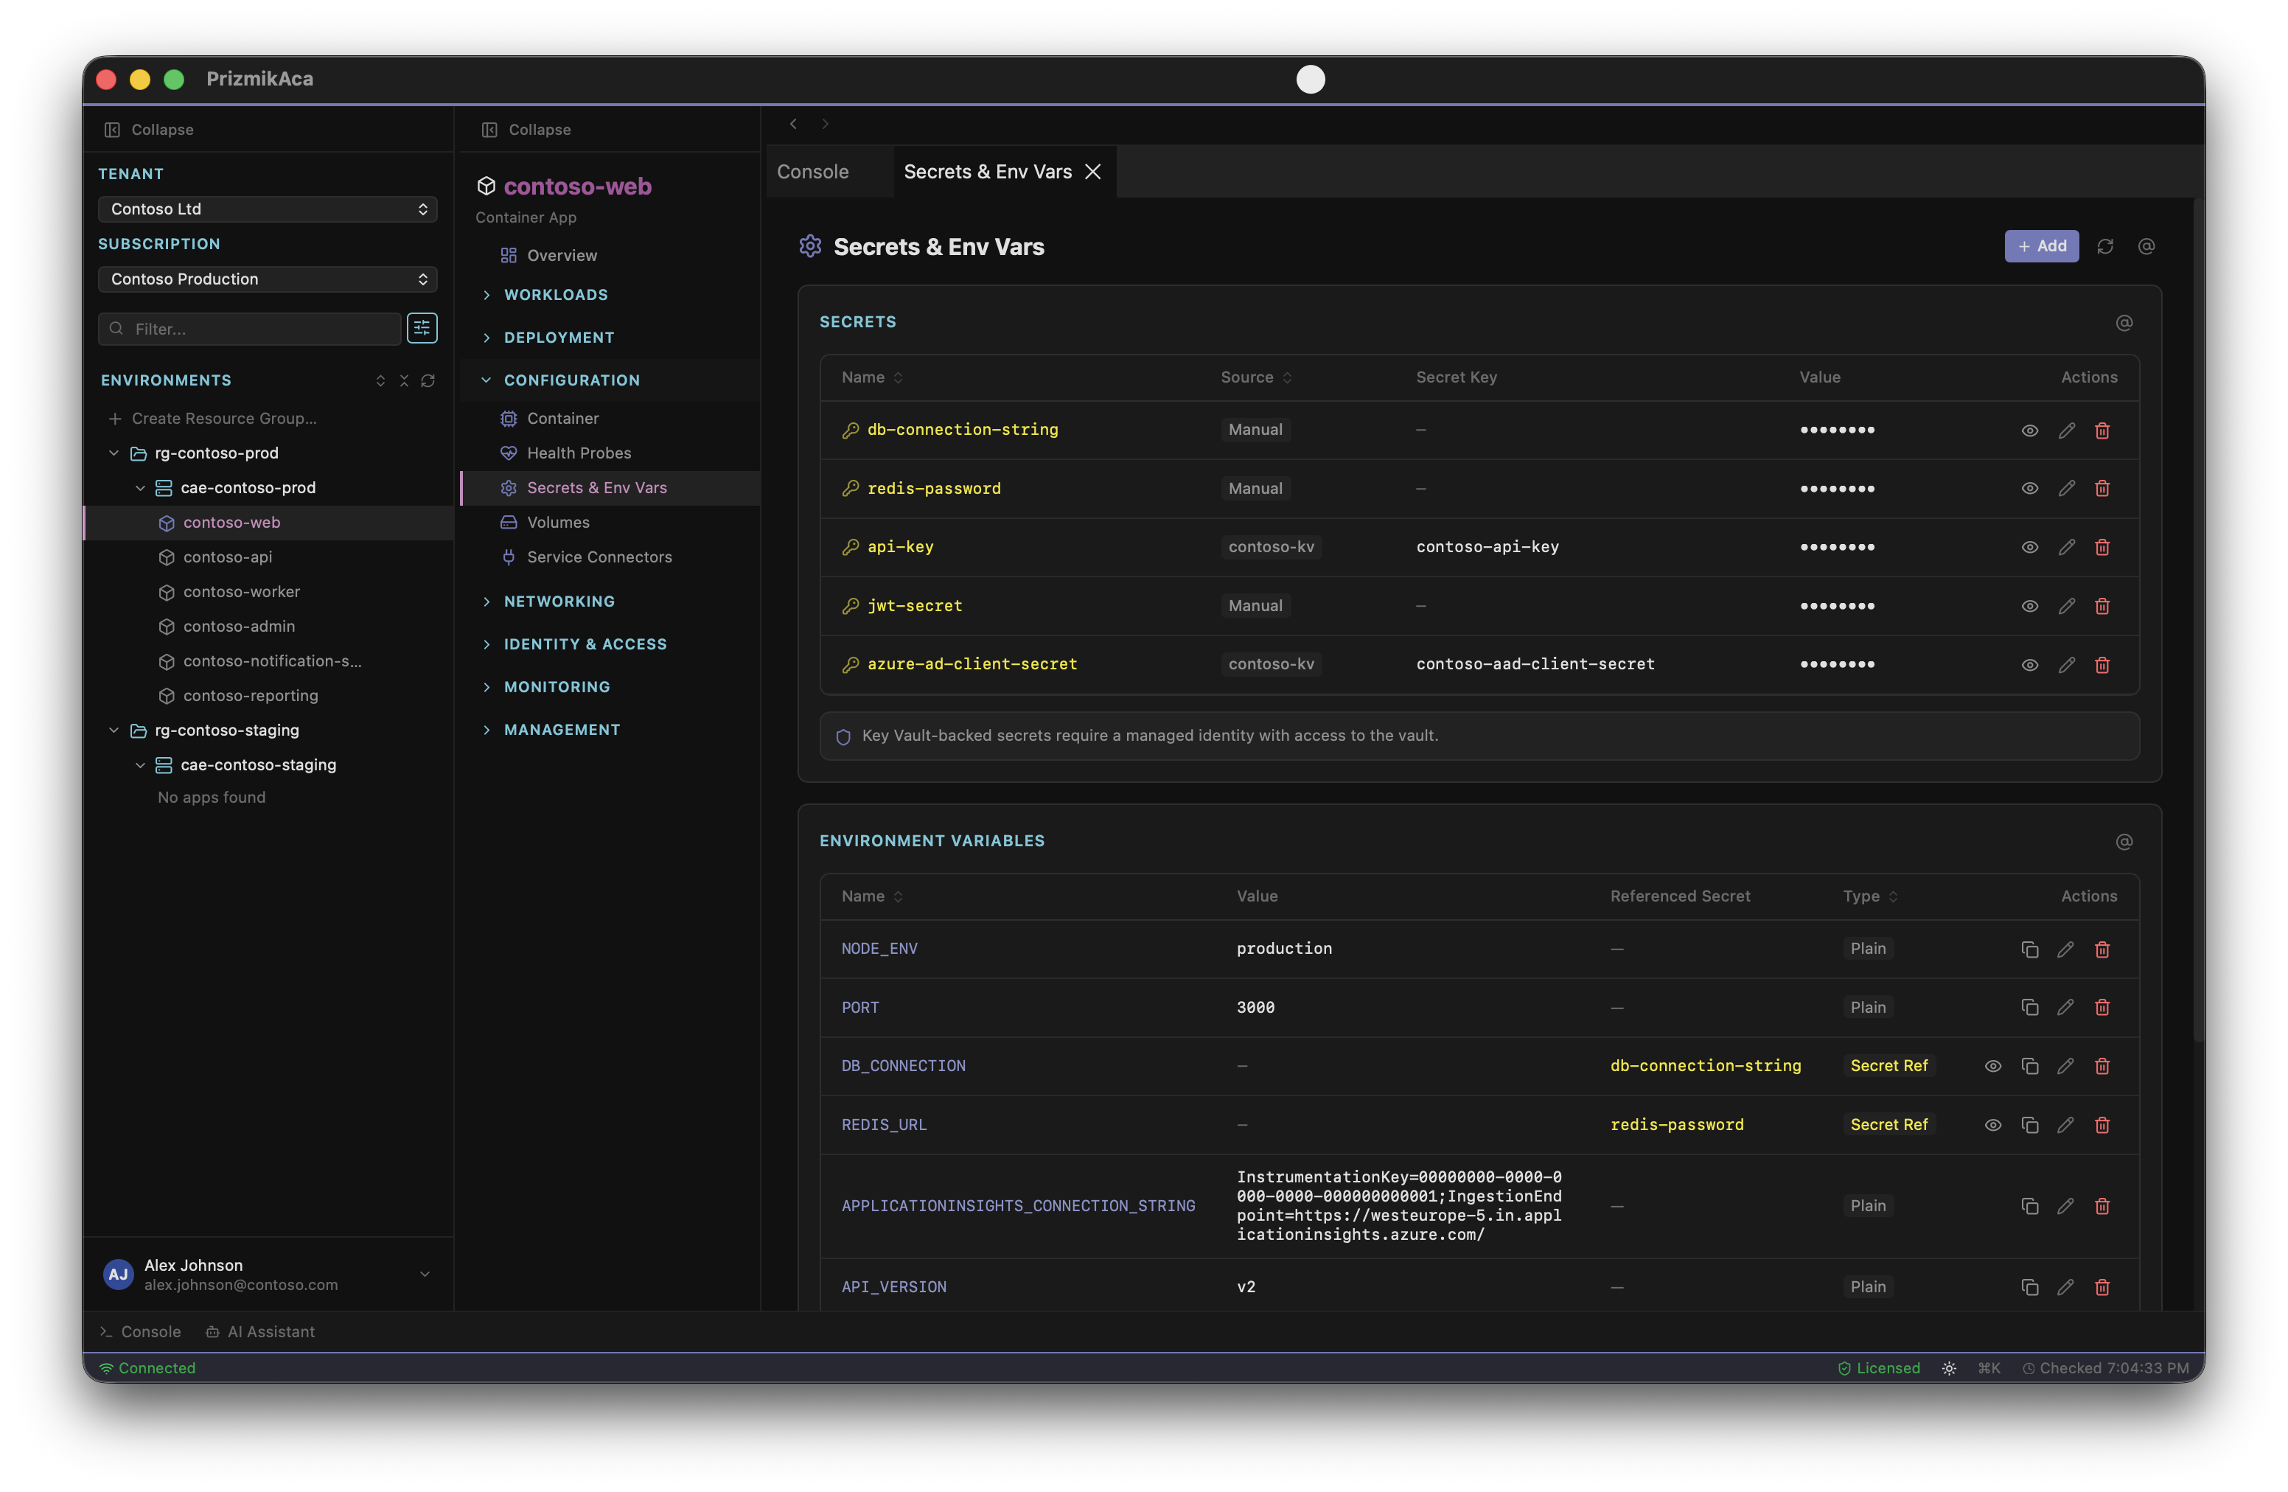Click the mention icon in the Secrets header
Screen dimensions: 2288x1492
pyautogui.click(x=2124, y=323)
